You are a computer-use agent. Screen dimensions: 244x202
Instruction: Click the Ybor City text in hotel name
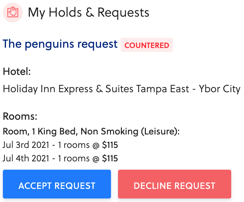pyautogui.click(x=220, y=89)
